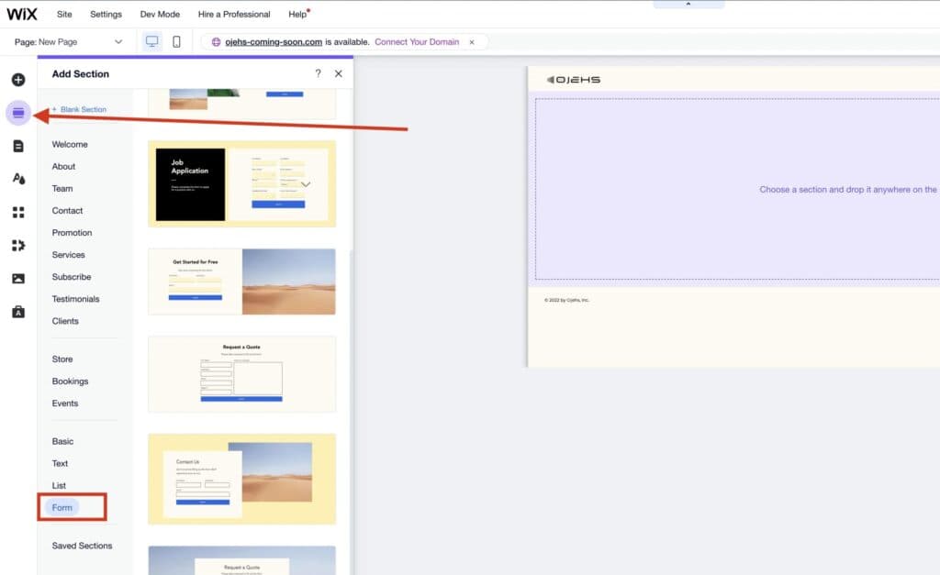
Task: Select the Events section category
Action: click(x=65, y=404)
